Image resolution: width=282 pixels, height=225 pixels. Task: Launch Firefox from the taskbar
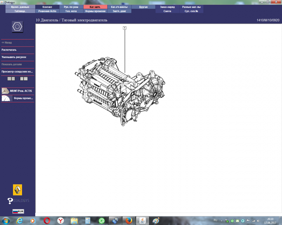coord(129,221)
